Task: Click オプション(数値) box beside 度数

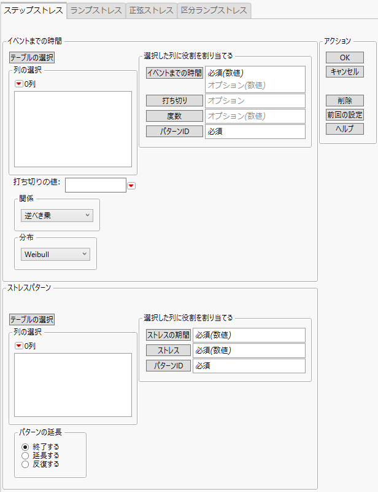Action: 255,116
